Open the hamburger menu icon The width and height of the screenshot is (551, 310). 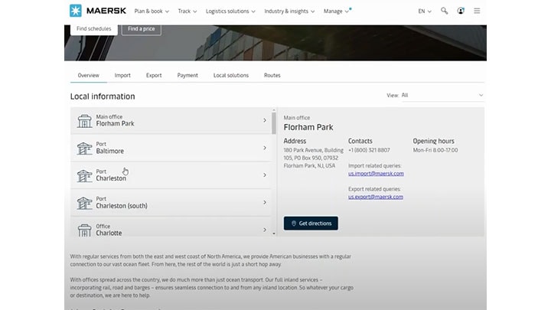(478, 11)
